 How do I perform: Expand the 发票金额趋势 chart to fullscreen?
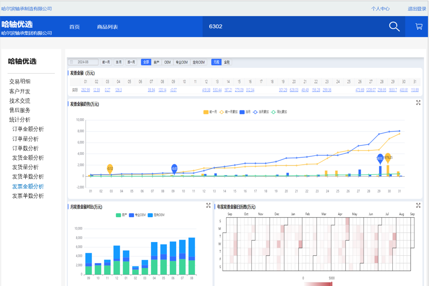click(x=418, y=102)
